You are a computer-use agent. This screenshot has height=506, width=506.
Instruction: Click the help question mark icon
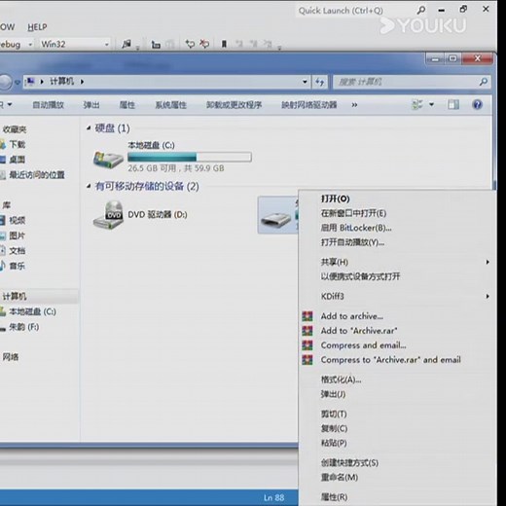tap(477, 105)
